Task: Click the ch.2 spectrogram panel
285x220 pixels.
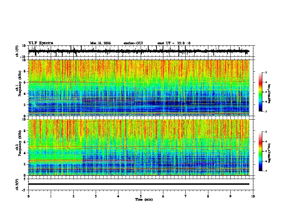Action: (139, 147)
